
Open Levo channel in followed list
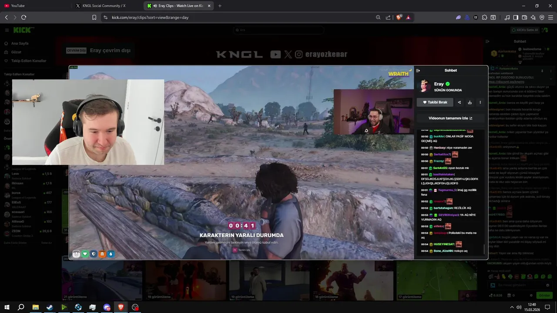[x=27, y=175]
